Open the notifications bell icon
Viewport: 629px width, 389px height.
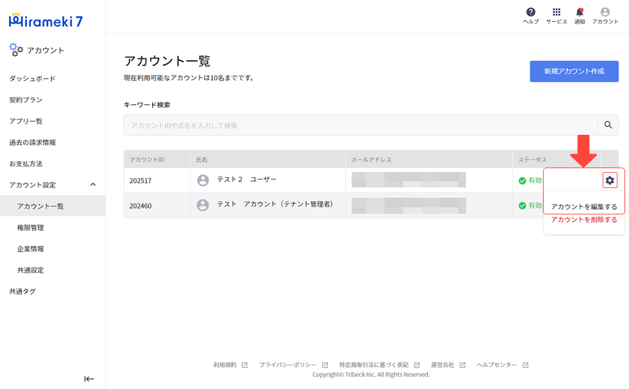click(x=579, y=12)
